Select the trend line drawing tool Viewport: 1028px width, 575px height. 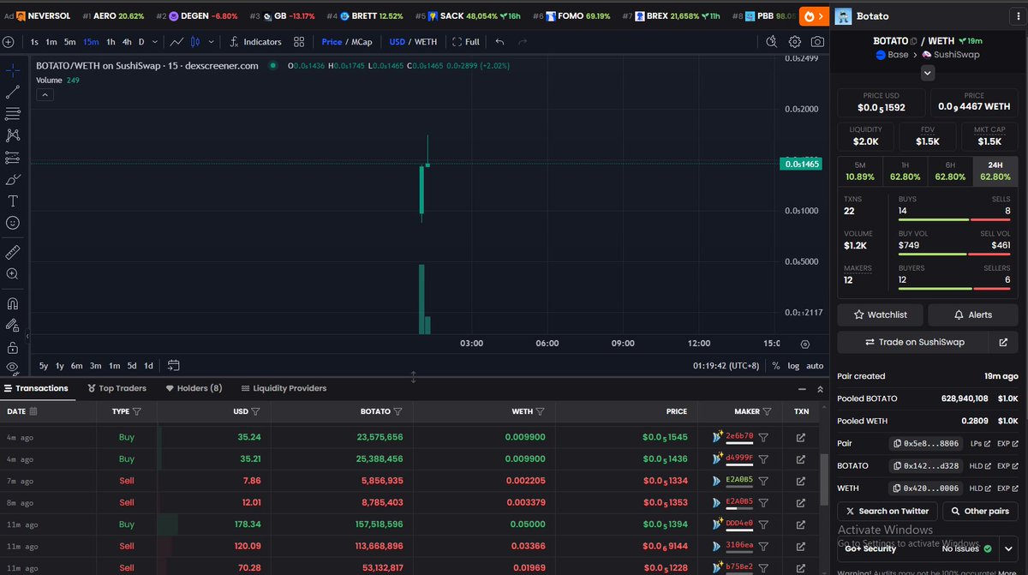click(13, 92)
